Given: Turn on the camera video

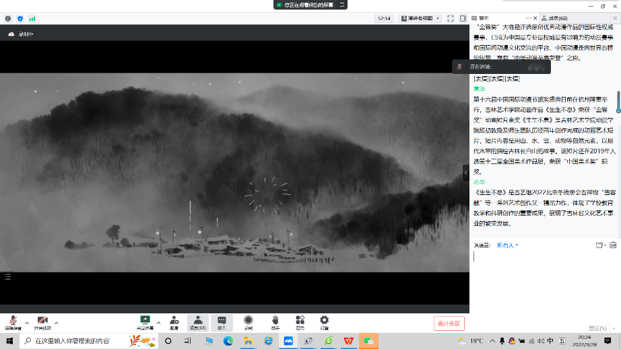Looking at the screenshot, I should point(42,323).
